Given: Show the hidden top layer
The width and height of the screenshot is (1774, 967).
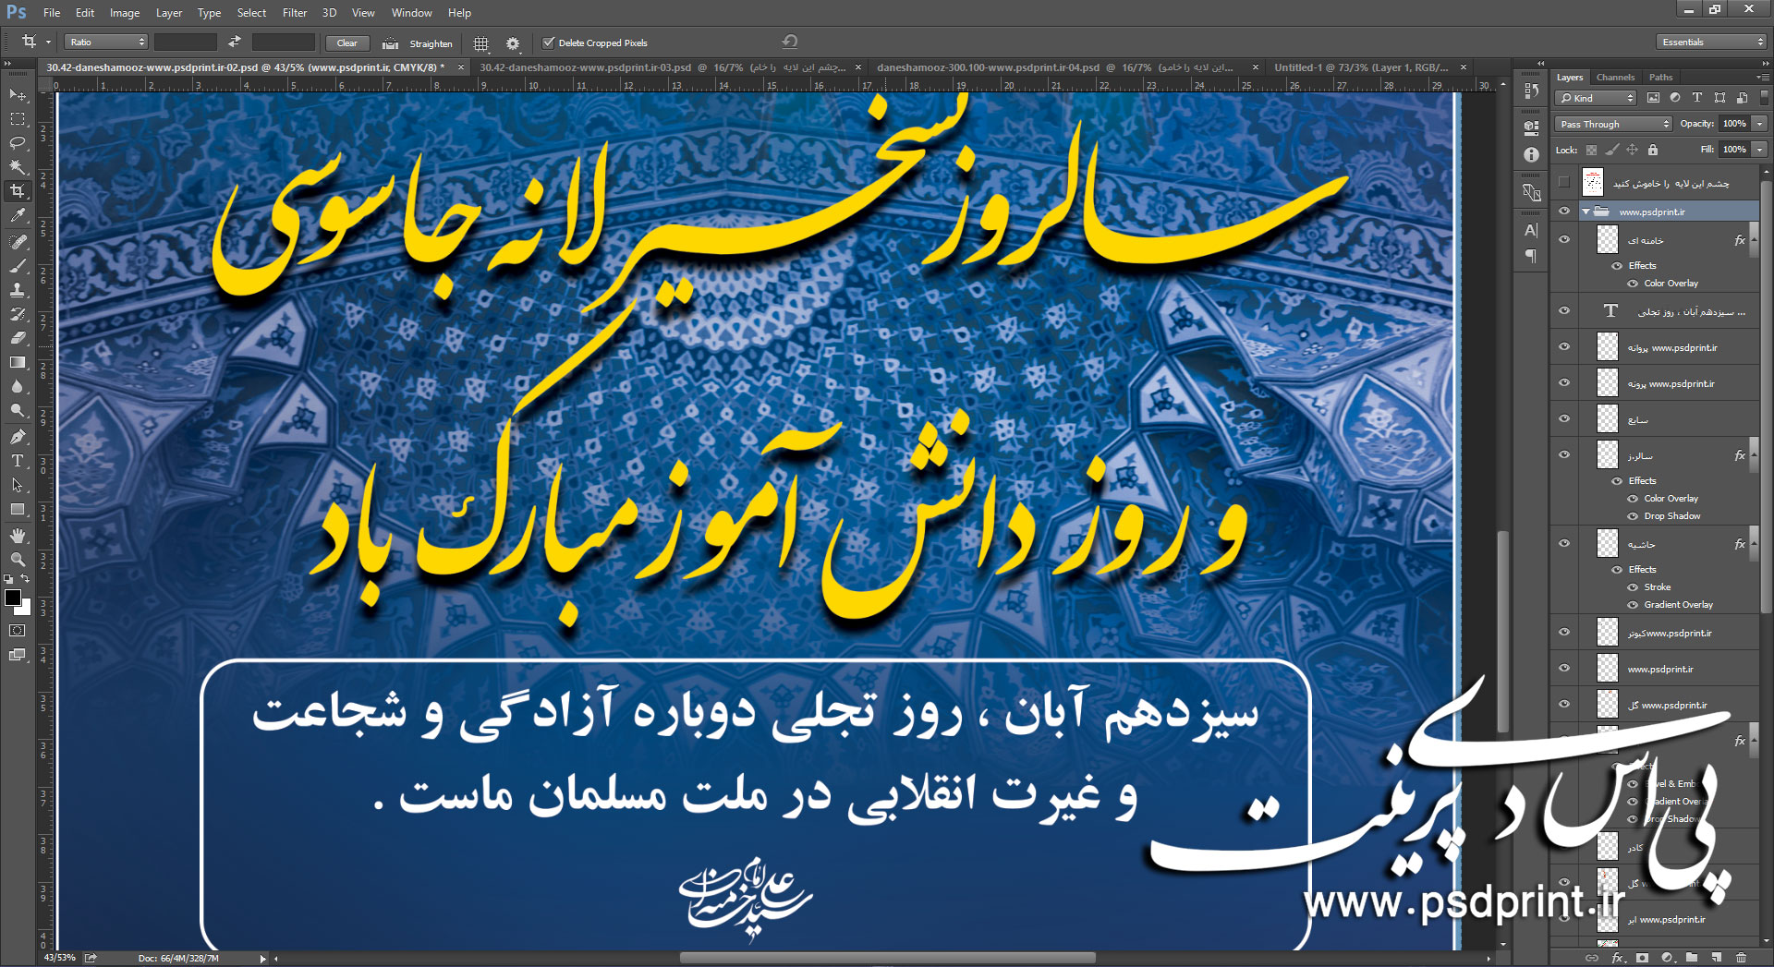Looking at the screenshot, I should [1564, 182].
